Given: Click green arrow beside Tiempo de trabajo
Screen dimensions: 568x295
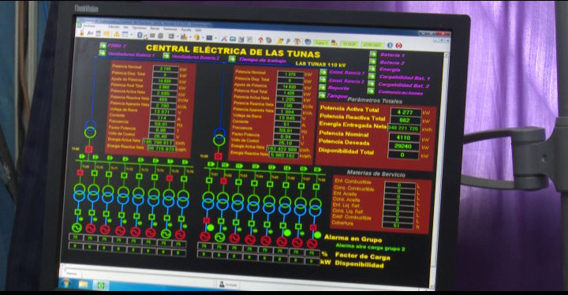Looking at the screenshot, I should point(232,58).
